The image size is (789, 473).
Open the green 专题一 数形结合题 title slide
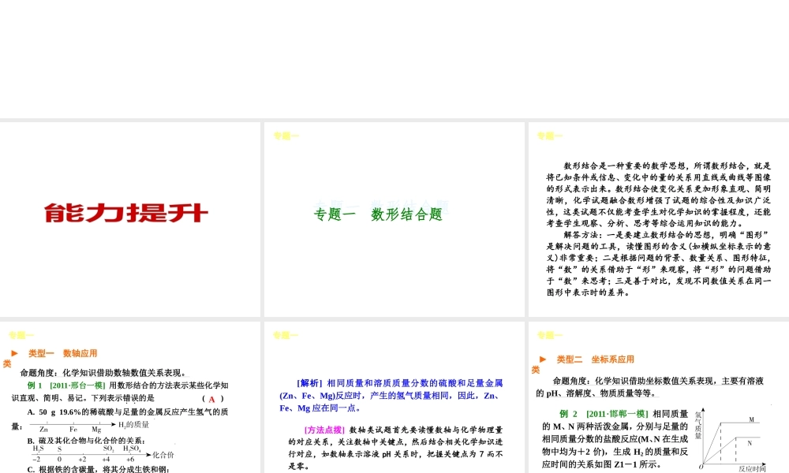pos(394,219)
